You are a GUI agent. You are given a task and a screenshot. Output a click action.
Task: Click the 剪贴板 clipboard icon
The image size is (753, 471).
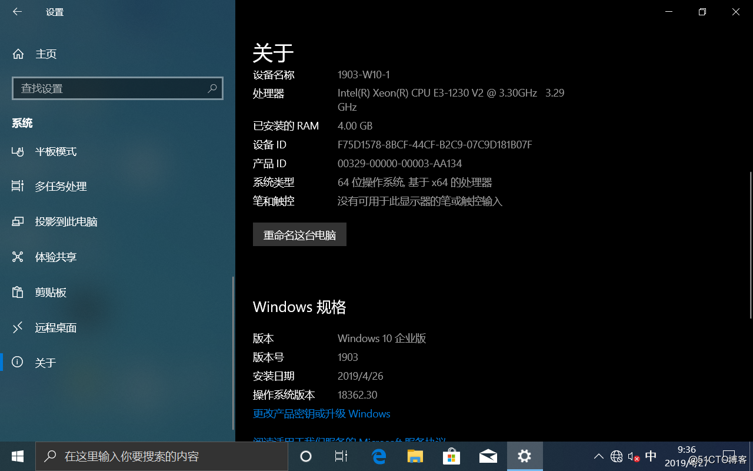18,292
